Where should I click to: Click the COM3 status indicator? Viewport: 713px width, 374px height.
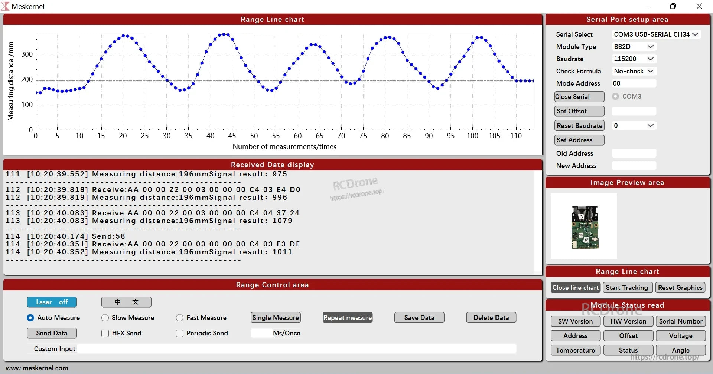click(615, 96)
